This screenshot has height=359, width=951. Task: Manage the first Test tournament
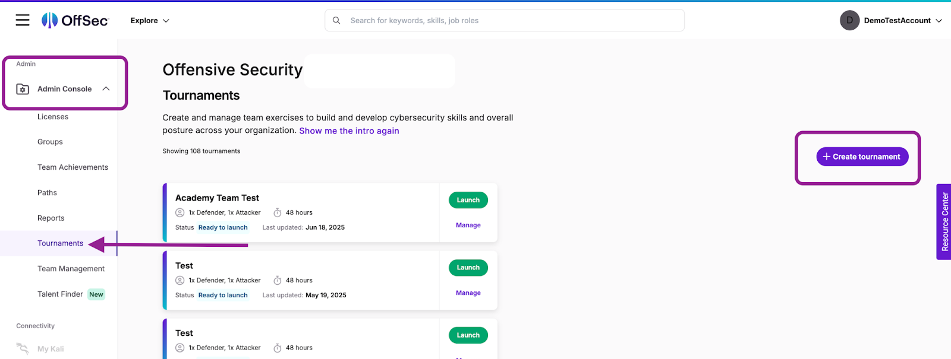click(468, 293)
